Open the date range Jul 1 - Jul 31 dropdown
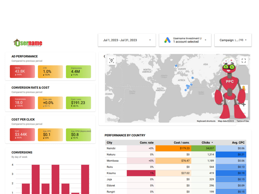The width and height of the screenshot is (259, 194). 127,40
